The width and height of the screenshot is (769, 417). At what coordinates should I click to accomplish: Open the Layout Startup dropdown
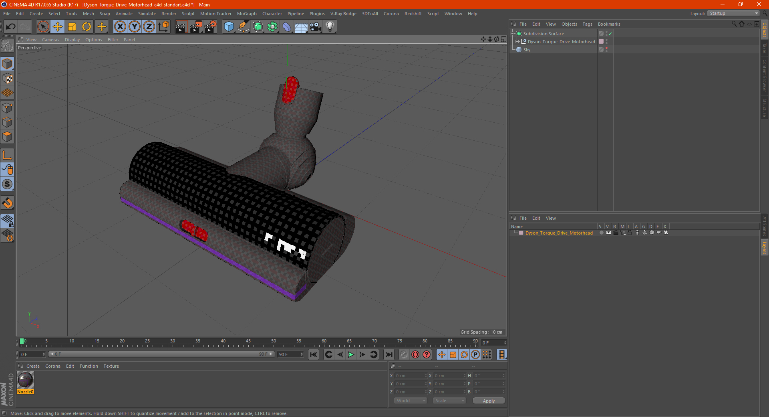point(733,14)
